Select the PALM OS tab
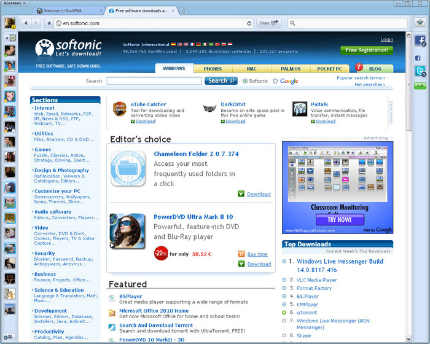The width and height of the screenshot is (430, 344). pyautogui.click(x=291, y=69)
